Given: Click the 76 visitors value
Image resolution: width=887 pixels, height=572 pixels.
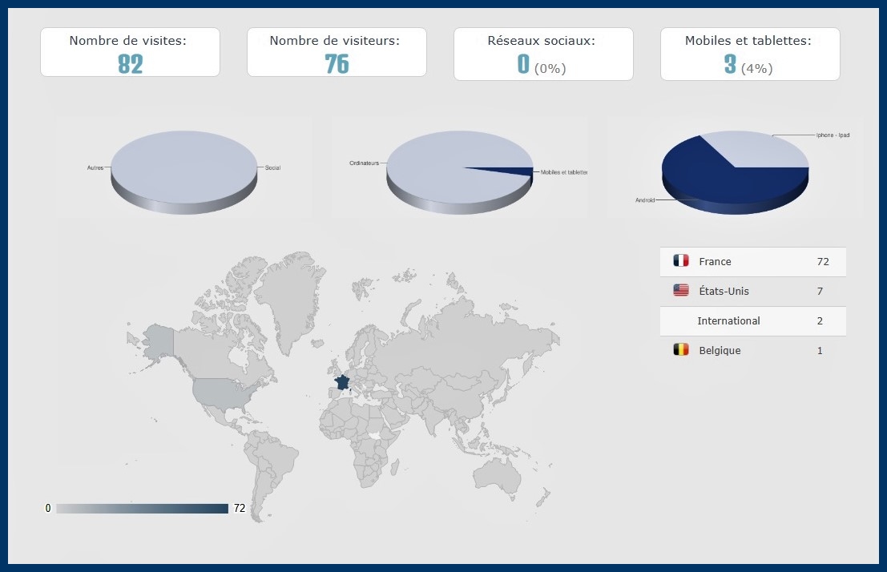Looking at the screenshot, I should [x=337, y=64].
